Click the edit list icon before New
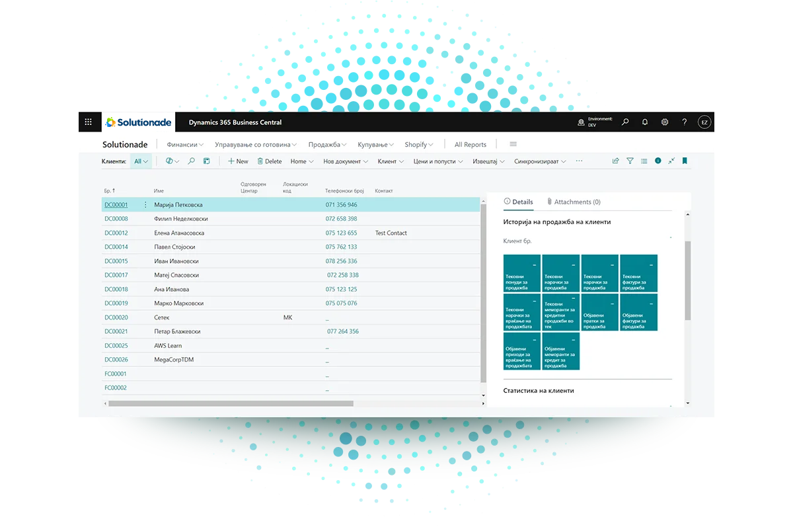Screen dimensions: 793x529 pos(206,161)
